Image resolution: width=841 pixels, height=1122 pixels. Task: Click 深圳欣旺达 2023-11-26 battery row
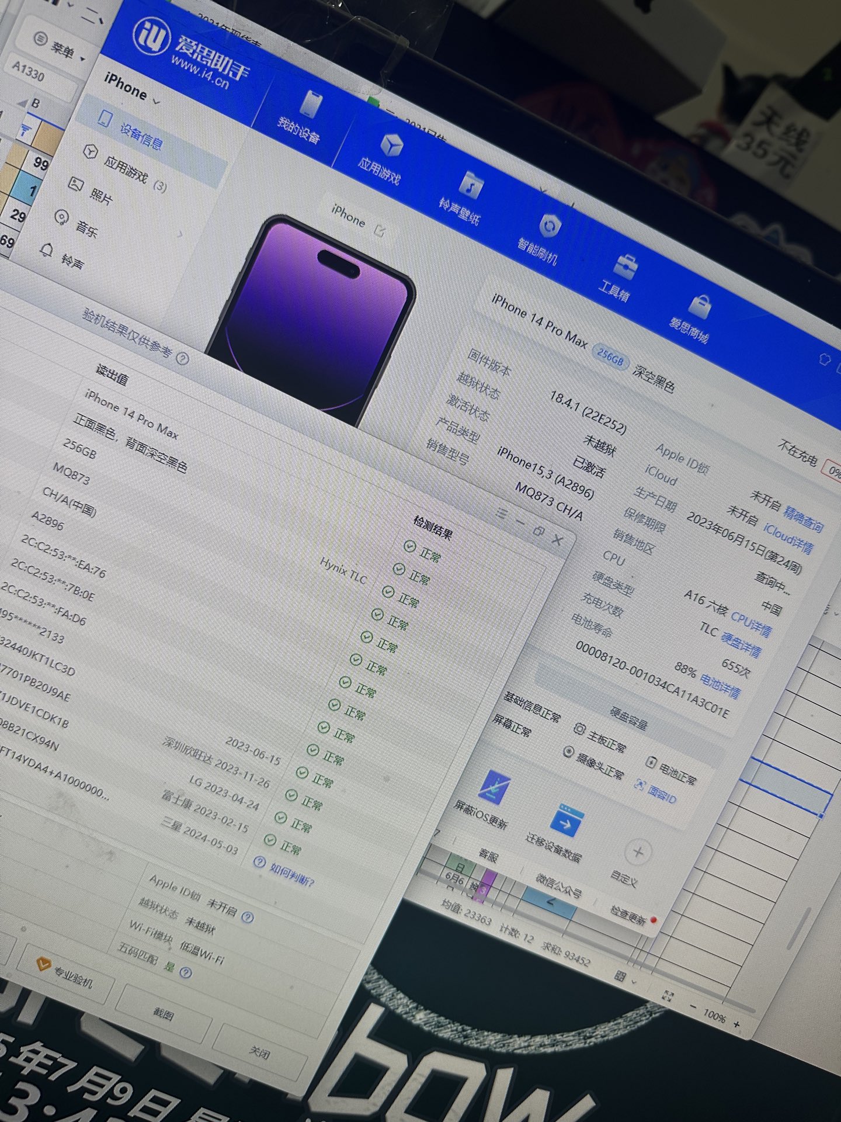[216, 763]
